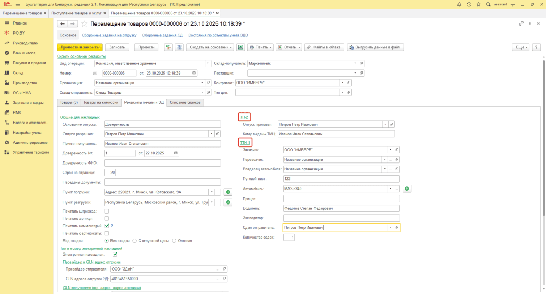The image size is (546, 294).
Task: Open Склад section in left sidebar
Action: [x=18, y=72]
